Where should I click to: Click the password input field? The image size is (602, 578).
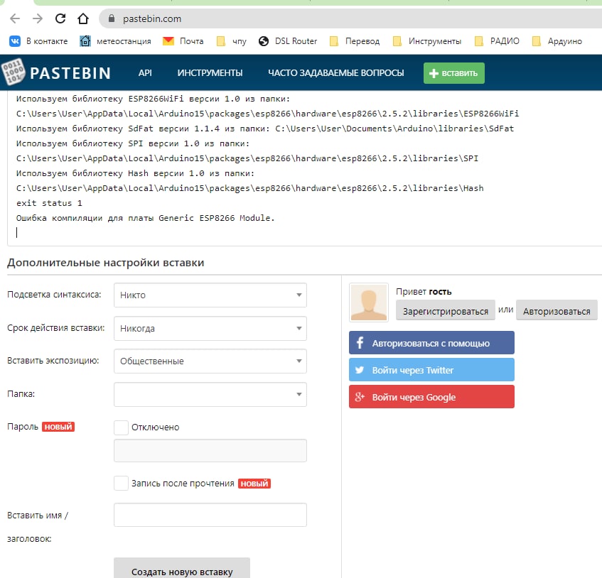click(210, 450)
